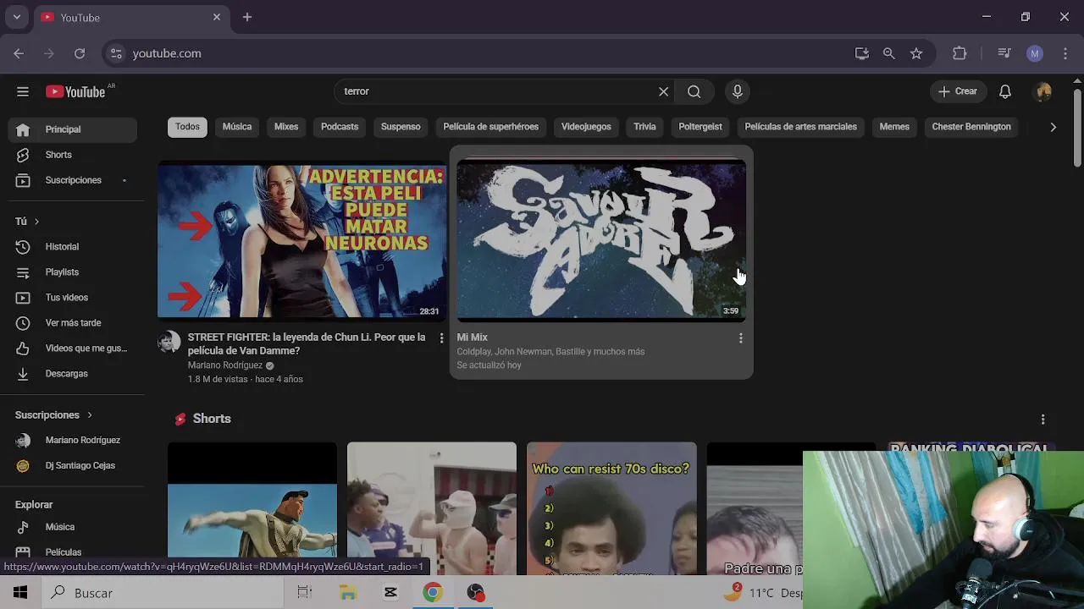Image resolution: width=1084 pixels, height=609 pixels.
Task: Open Ver más tarde list
Action: pyautogui.click(x=73, y=323)
